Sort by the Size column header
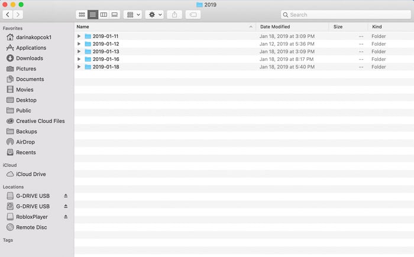The width and height of the screenshot is (414, 257). (x=348, y=27)
